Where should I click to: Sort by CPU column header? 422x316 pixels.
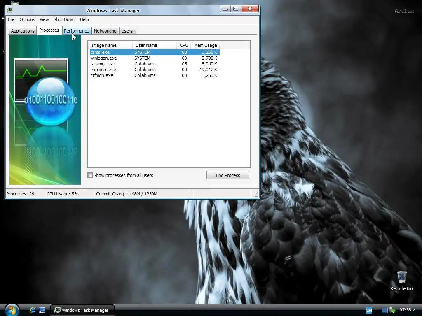click(184, 45)
